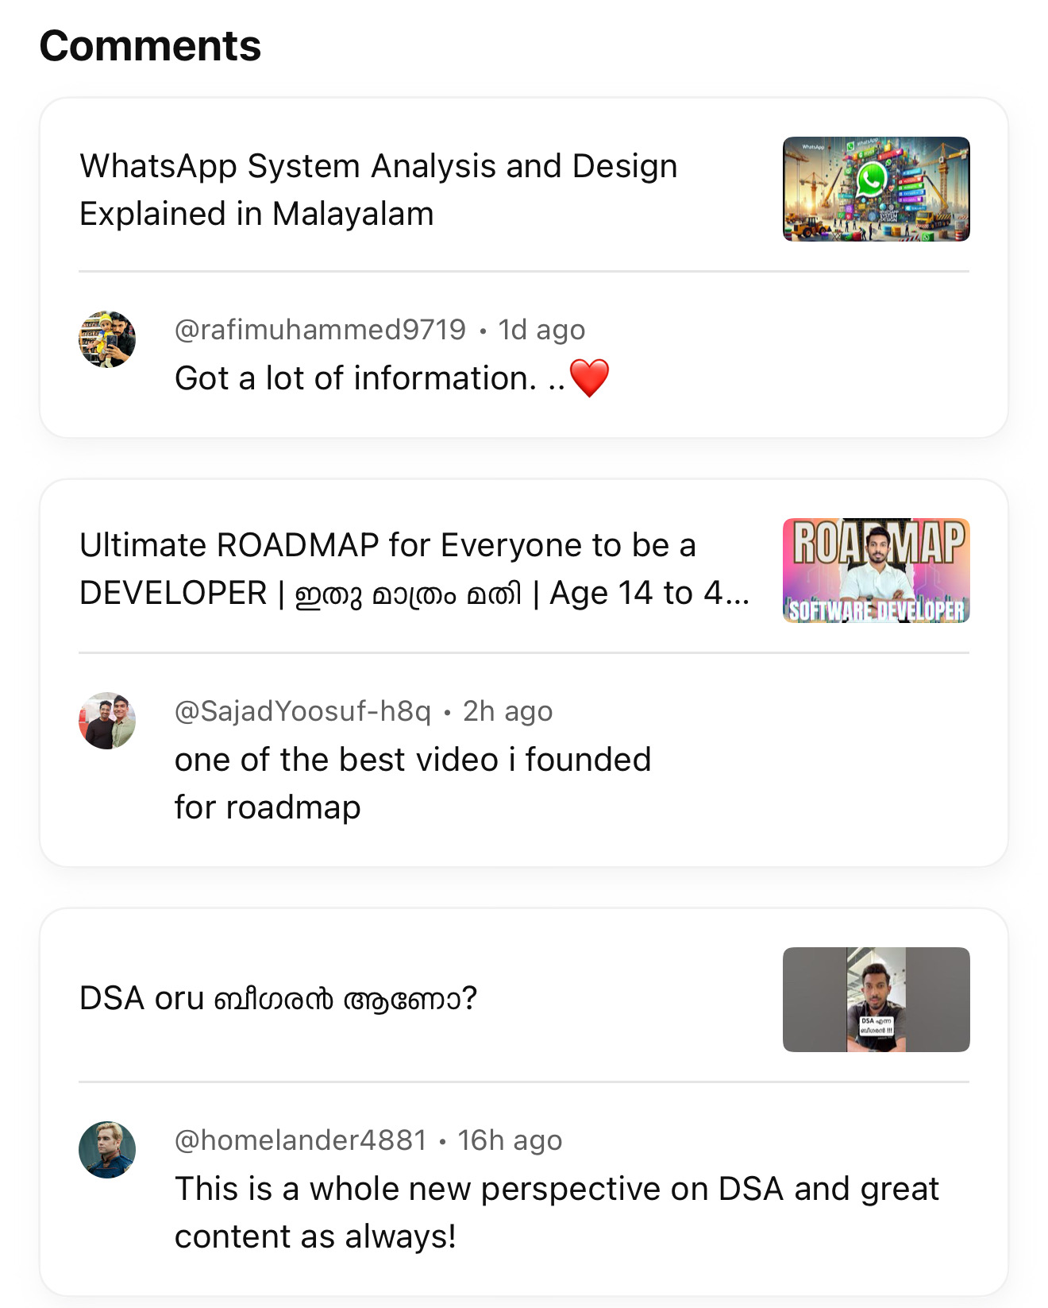Image resolution: width=1048 pixels, height=1308 pixels.
Task: Click the '1d ago' comment timestamp
Action: (541, 330)
